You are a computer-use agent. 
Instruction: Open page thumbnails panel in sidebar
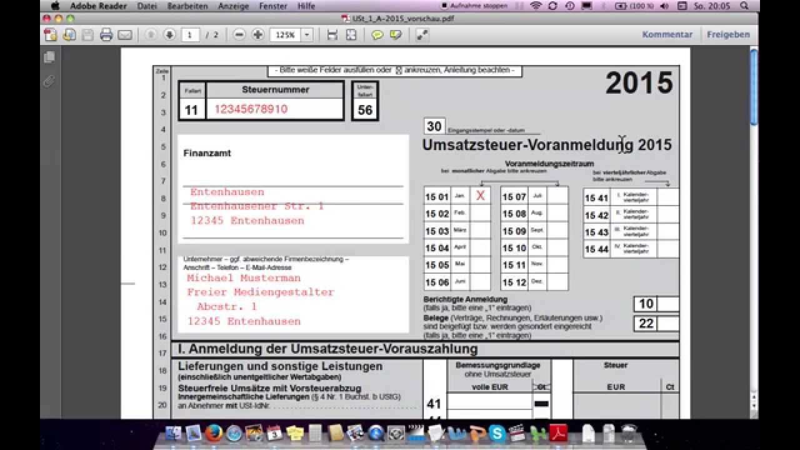tap(49, 57)
